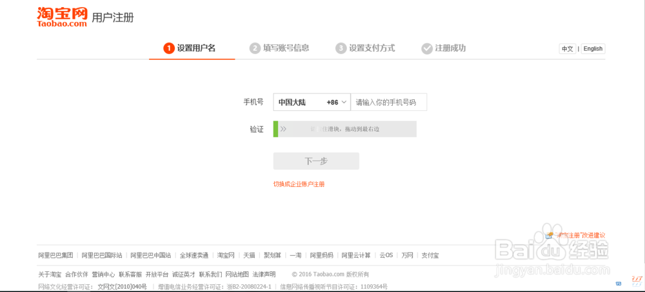This screenshot has height=292, width=645.
Task: Click the 用户注册 page heading
Action: click(x=113, y=17)
